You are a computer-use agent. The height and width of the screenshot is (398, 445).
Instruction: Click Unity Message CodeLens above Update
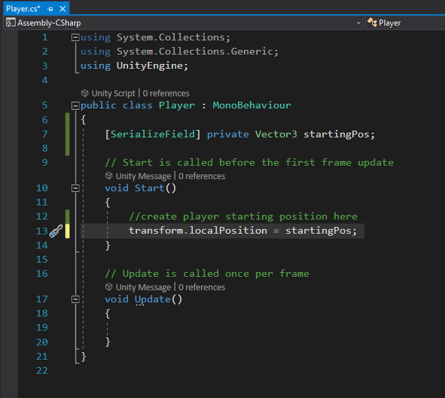pos(144,288)
